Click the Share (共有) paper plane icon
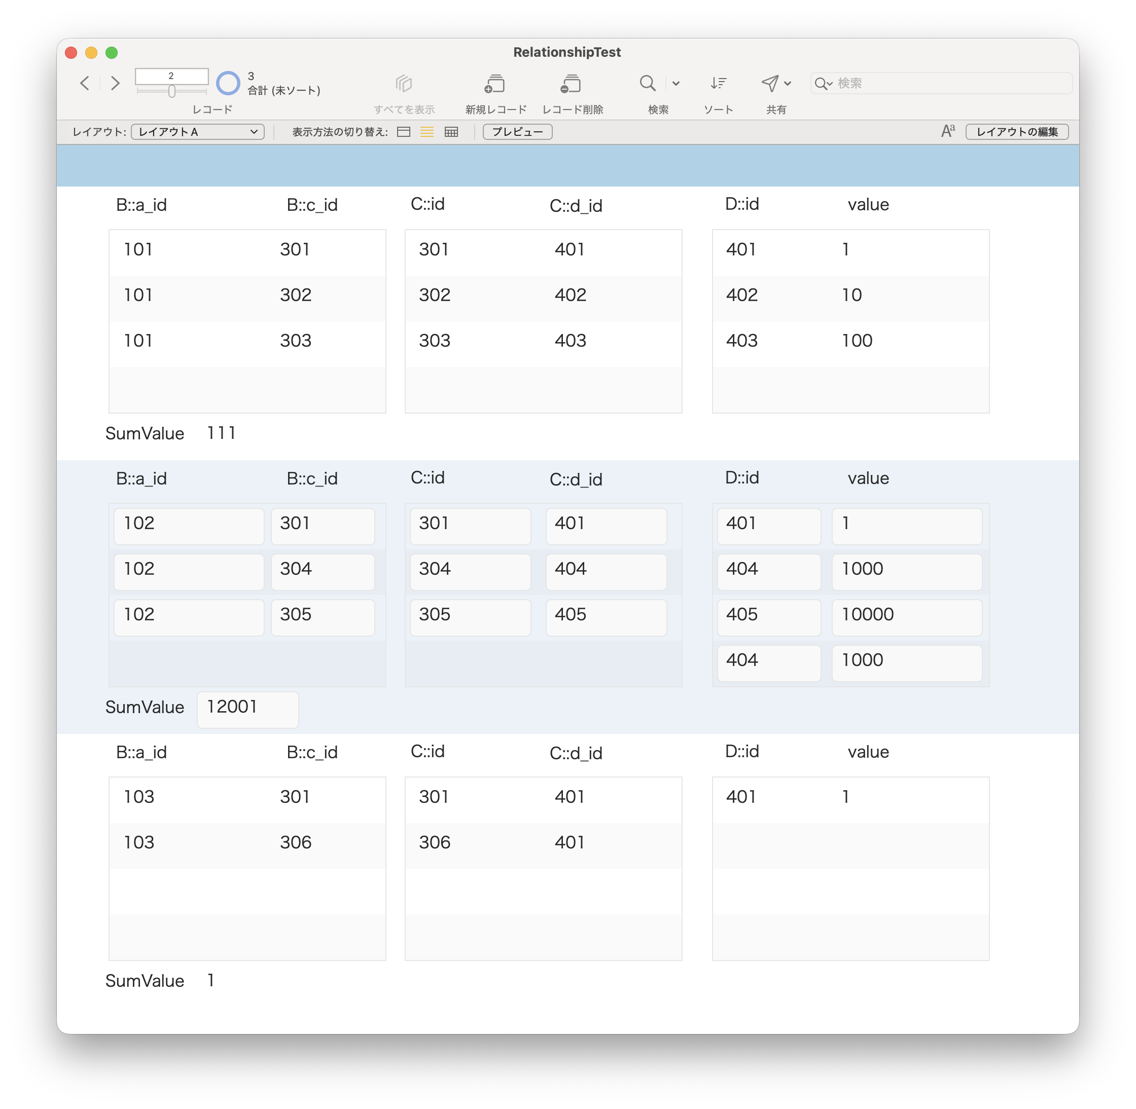The height and width of the screenshot is (1109, 1136). [769, 83]
